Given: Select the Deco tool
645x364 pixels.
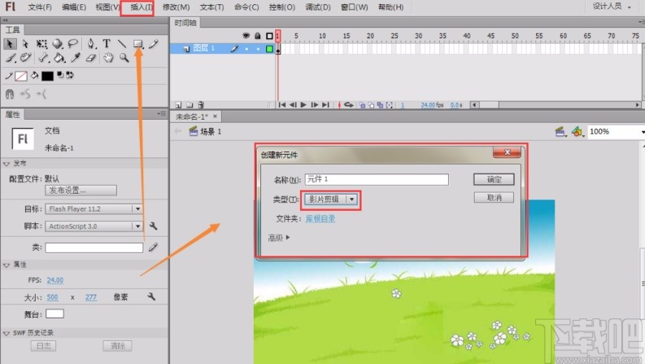Looking at the screenshot, I should [x=25, y=58].
